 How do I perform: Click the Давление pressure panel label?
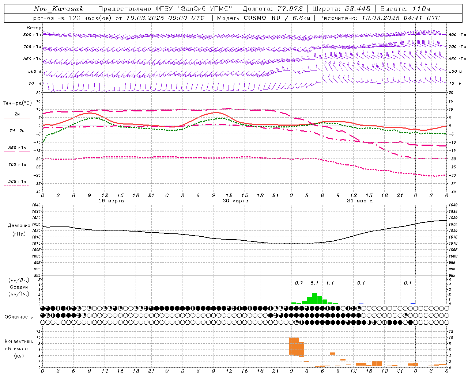point(19,226)
